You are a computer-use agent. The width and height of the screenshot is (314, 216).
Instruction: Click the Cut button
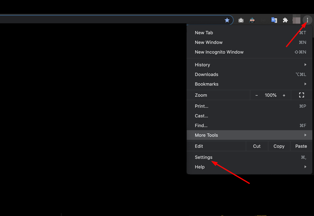(257, 146)
